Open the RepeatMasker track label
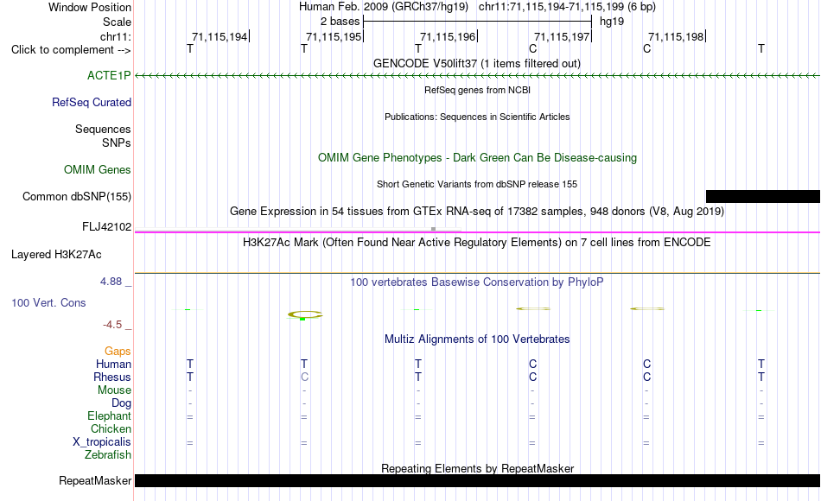 [95, 480]
